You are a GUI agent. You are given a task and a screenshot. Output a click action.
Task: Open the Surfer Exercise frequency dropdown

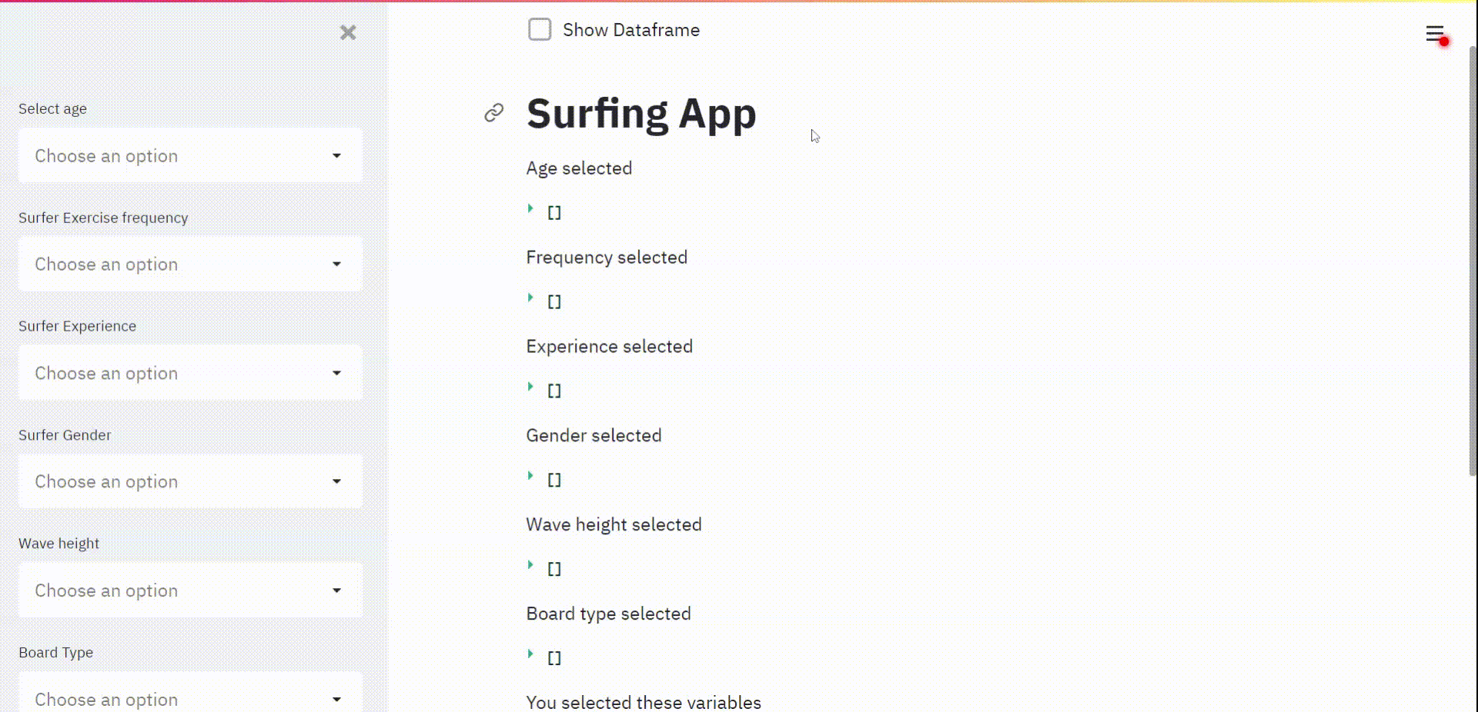[190, 265]
